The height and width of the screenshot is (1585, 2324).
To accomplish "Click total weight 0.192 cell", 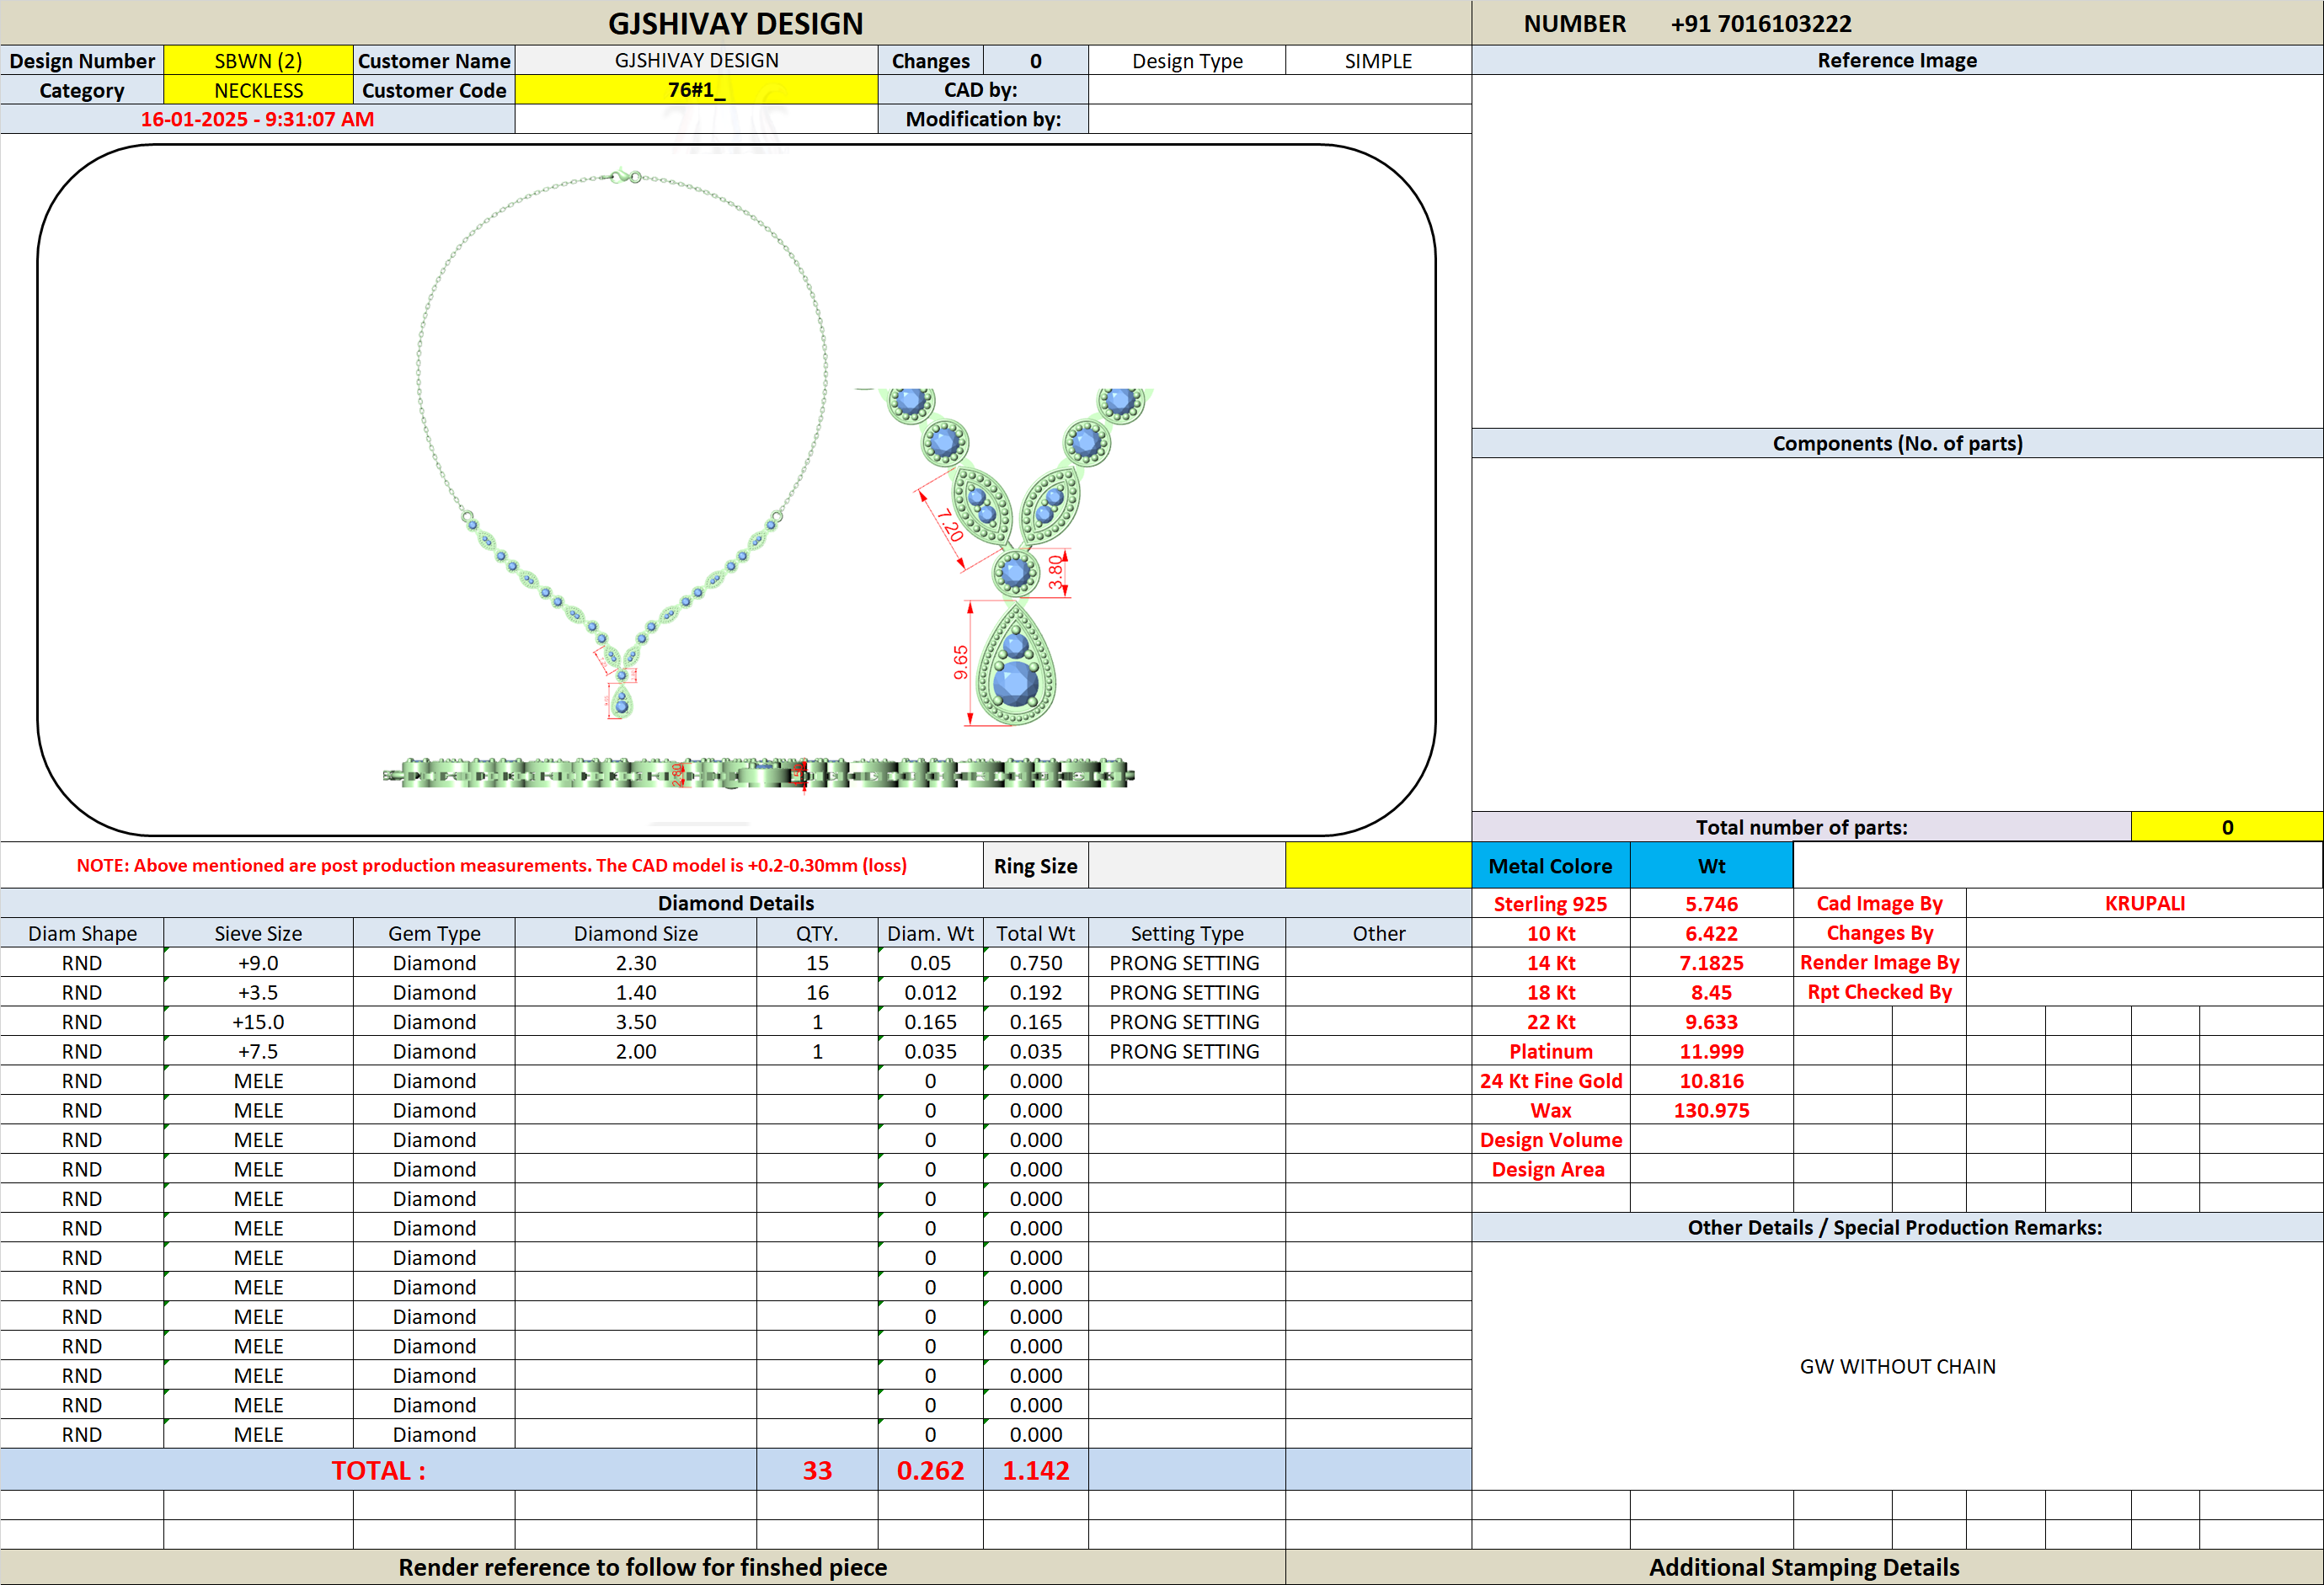I will (1035, 992).
